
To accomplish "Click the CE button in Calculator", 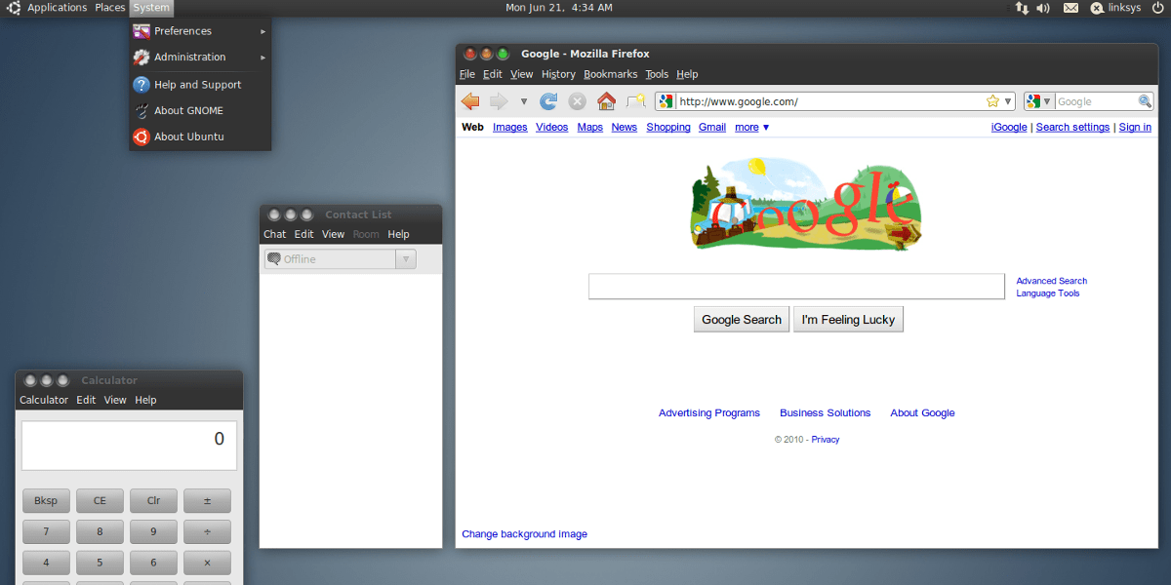I will 100,501.
